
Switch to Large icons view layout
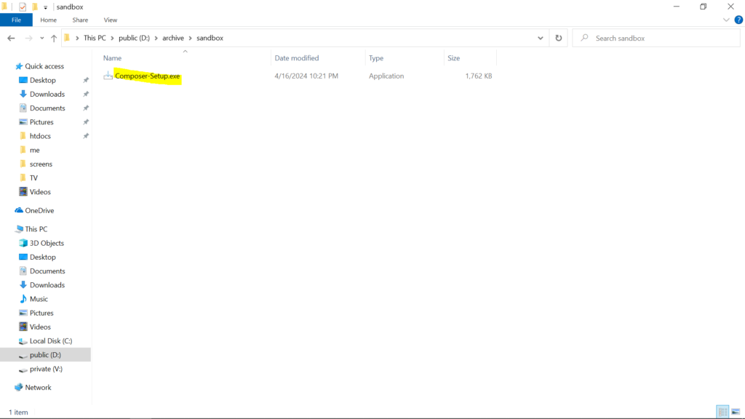pos(736,412)
